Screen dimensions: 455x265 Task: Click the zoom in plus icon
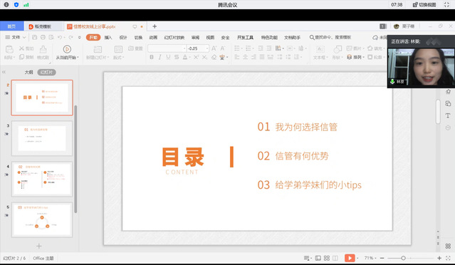pyautogui.click(x=439, y=258)
